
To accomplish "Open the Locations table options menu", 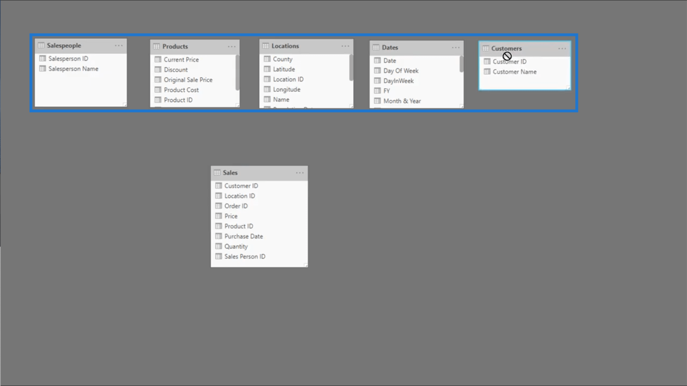I will [x=345, y=46].
